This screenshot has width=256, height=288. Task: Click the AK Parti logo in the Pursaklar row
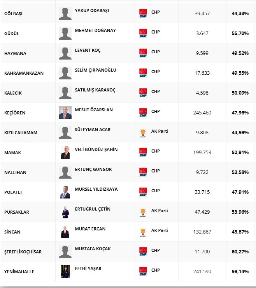tap(143, 212)
